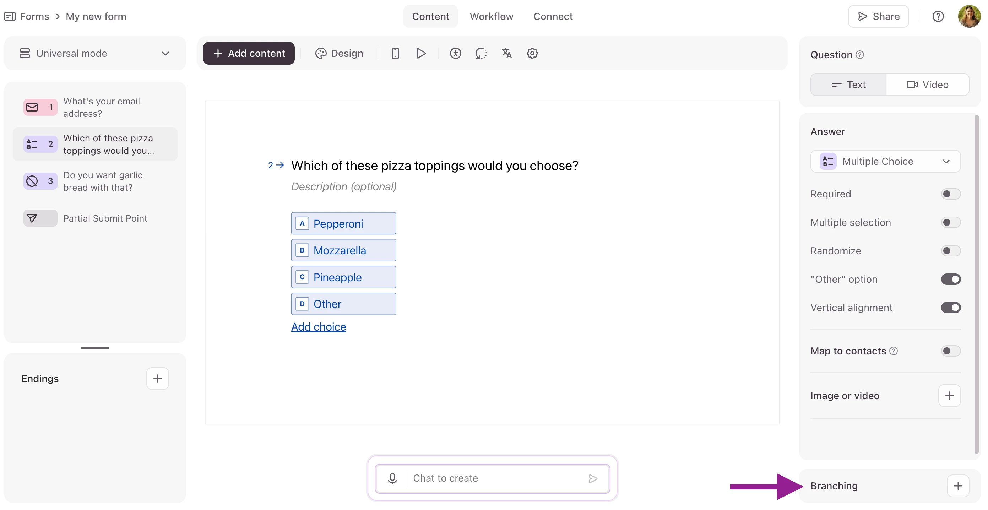Viewport: 988px width, 510px height.
Task: Switch to the Workflow tab
Action: [x=491, y=16]
